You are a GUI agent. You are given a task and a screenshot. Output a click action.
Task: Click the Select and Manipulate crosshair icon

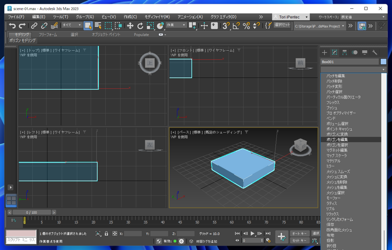click(x=204, y=25)
